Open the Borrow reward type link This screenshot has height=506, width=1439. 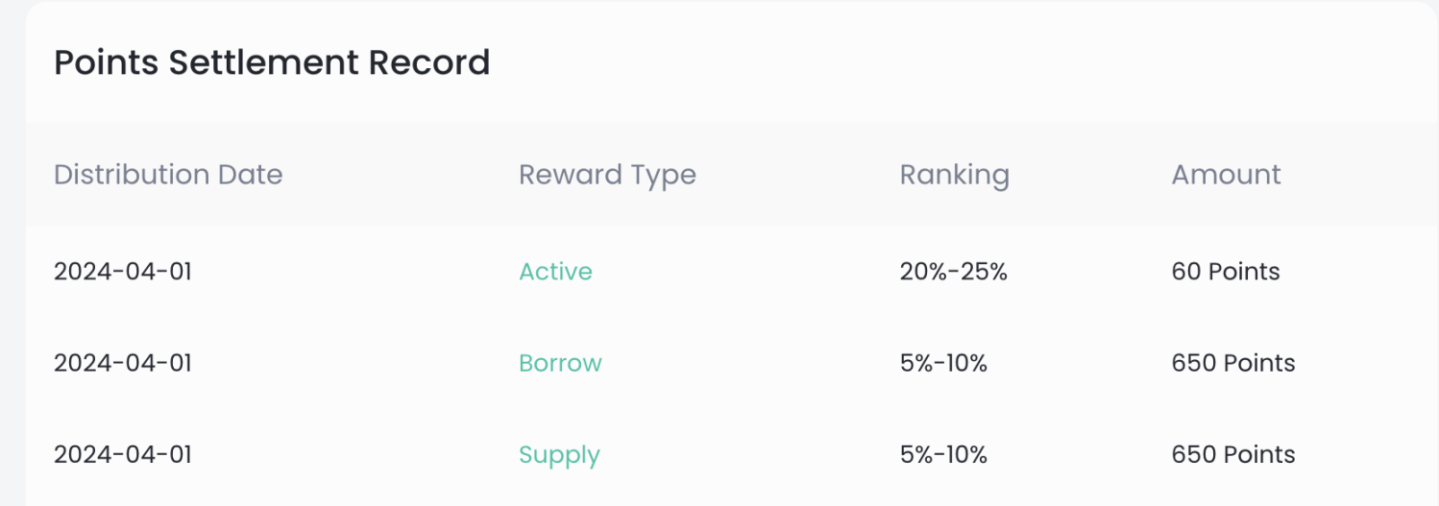click(560, 363)
